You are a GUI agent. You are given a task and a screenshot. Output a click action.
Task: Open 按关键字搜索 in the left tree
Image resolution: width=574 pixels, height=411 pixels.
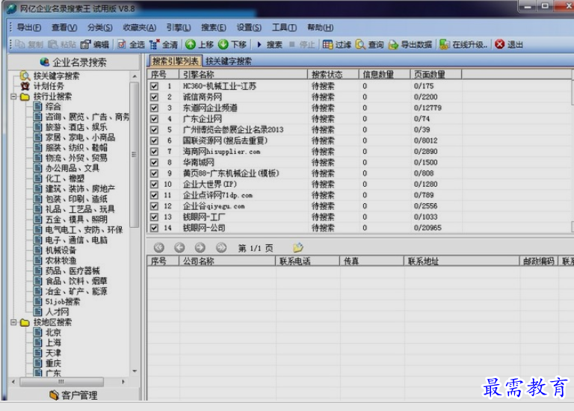56,75
